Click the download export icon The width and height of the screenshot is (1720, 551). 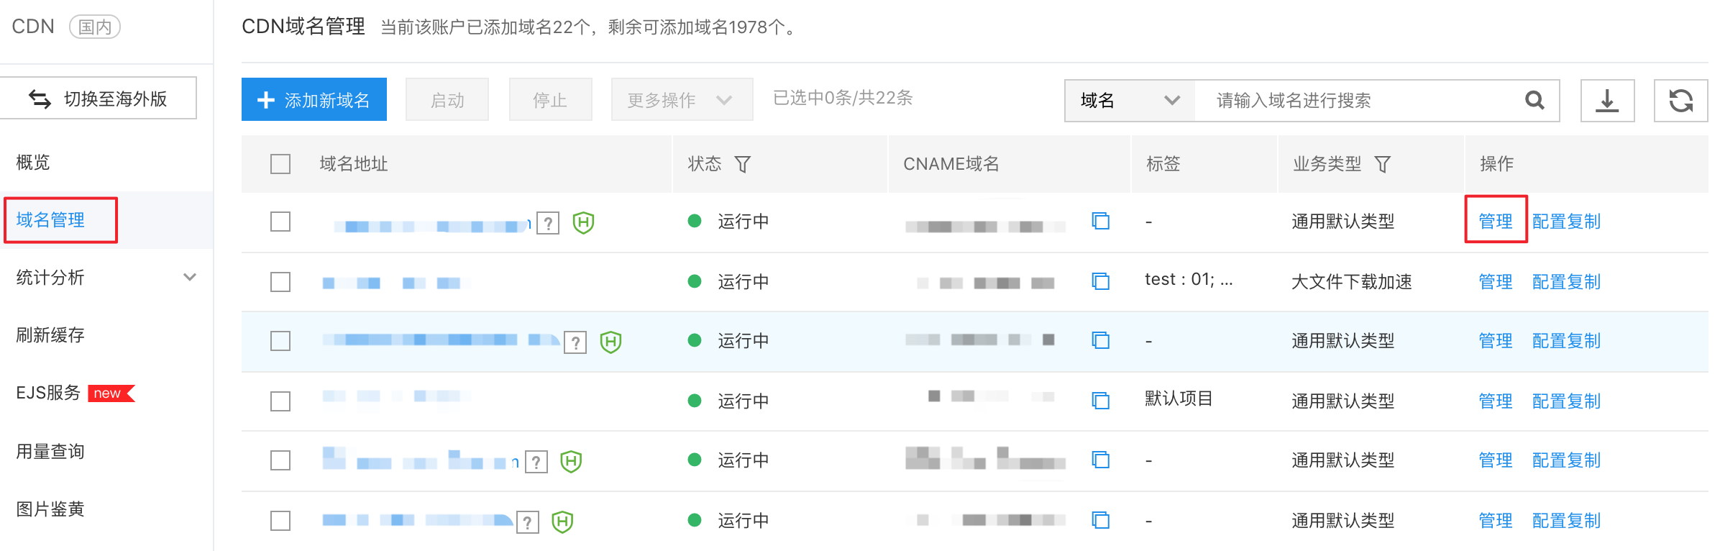[1607, 101]
